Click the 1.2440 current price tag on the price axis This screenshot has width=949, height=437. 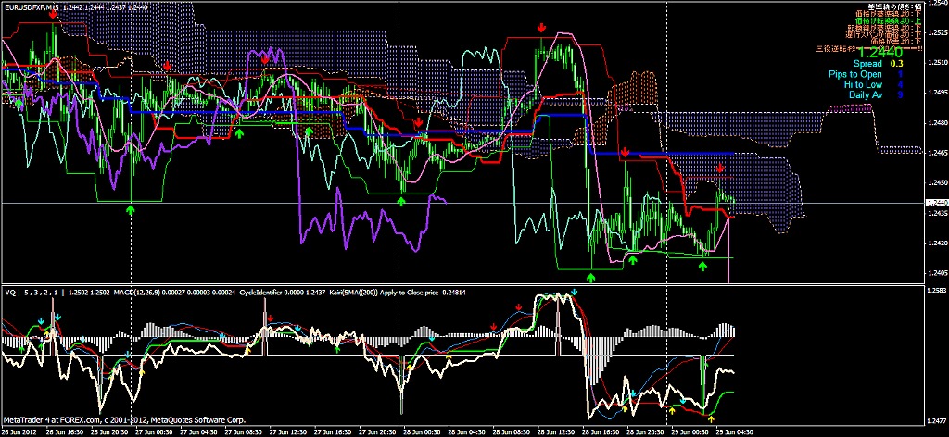937,202
